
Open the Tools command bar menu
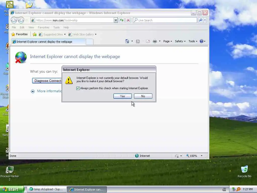coord(193,41)
